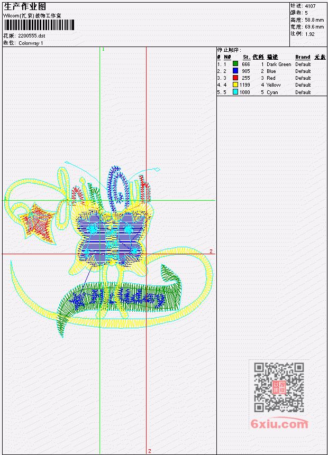This screenshot has height=455, width=328.
Task: Click the Cyan thread color swatch
Action: [235, 92]
